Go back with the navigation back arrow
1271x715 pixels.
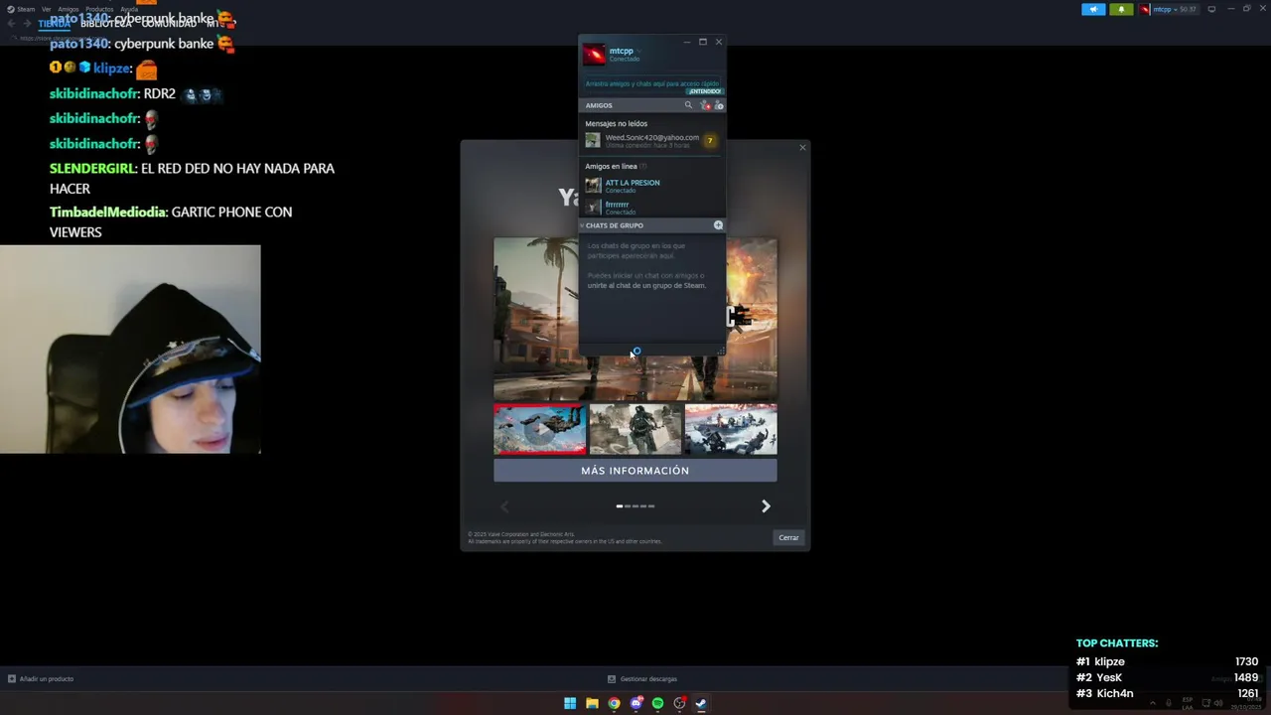12,24
